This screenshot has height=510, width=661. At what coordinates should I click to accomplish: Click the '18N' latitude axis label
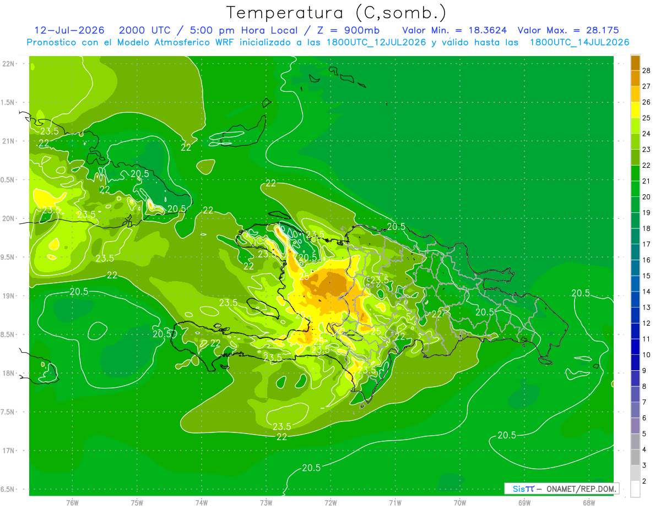pos(9,373)
